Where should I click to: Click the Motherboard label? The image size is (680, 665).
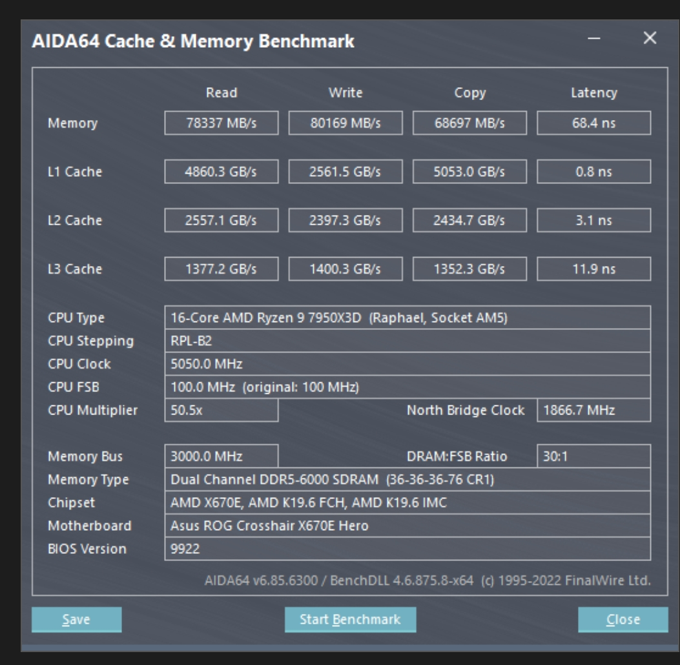[89, 526]
